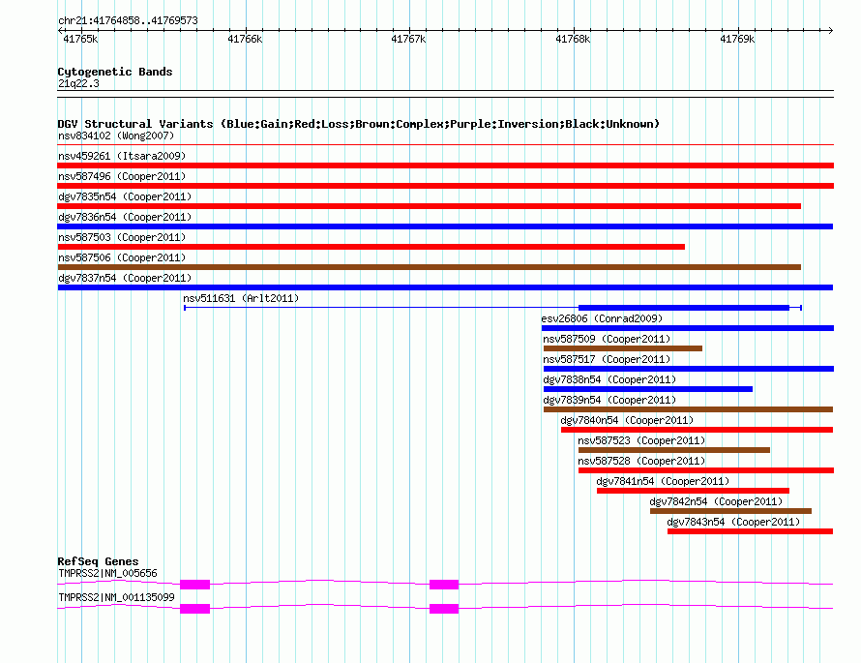861x663 pixels.
Task: Click the nsv587509 (Cooper2011) brown bar
Action: (x=623, y=348)
